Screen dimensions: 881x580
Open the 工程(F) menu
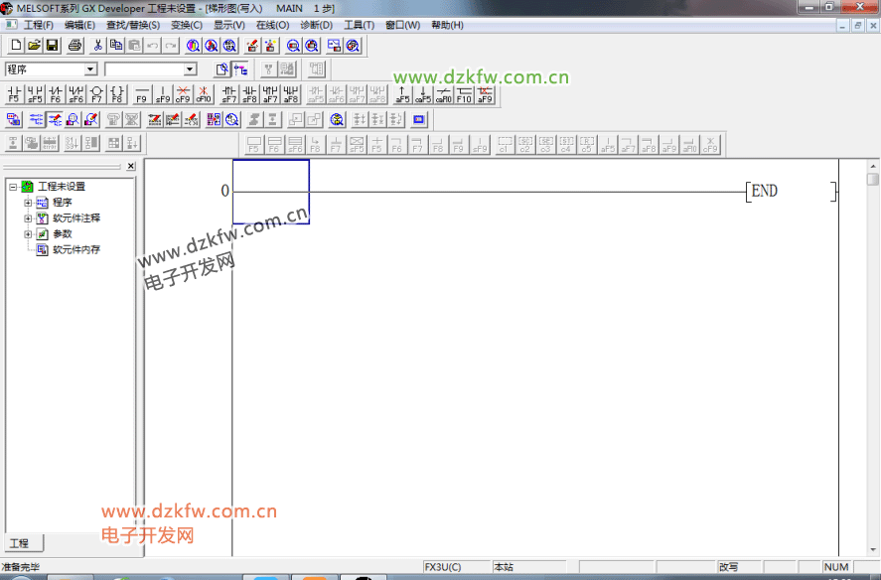pyautogui.click(x=39, y=25)
